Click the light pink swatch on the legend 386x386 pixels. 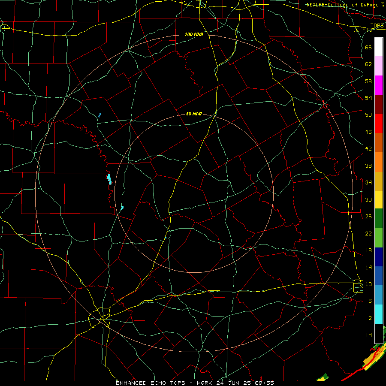379,66
